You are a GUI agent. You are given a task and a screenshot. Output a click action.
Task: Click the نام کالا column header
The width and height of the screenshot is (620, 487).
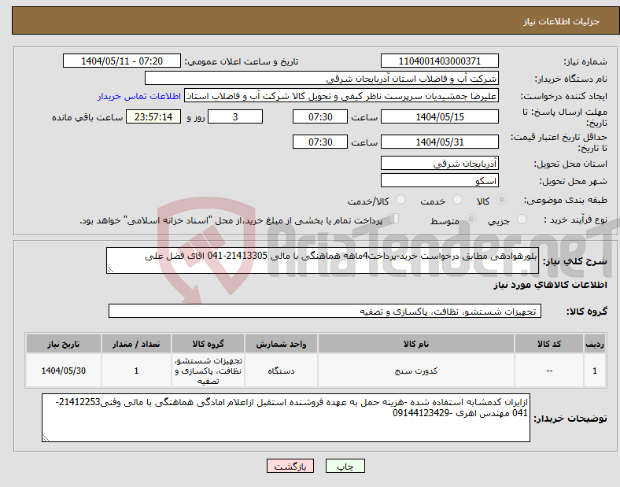416,344
